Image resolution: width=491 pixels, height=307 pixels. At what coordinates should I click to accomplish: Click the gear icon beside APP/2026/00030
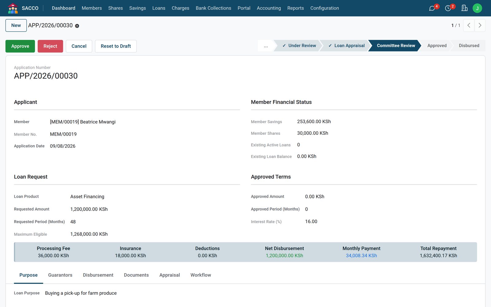tap(77, 26)
